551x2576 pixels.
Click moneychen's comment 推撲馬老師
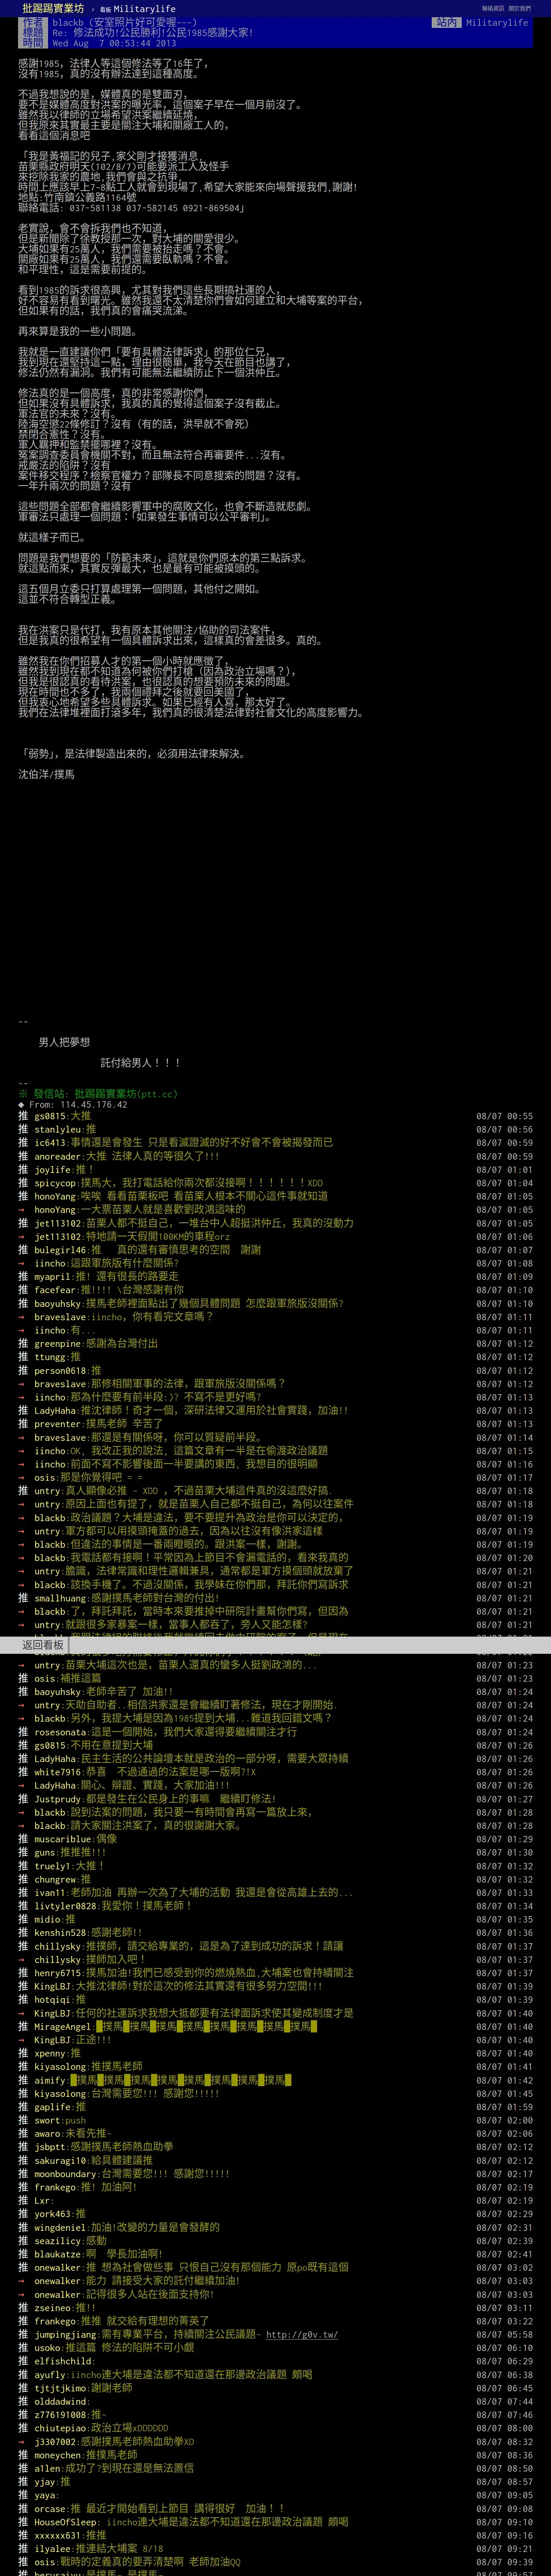(275, 2455)
